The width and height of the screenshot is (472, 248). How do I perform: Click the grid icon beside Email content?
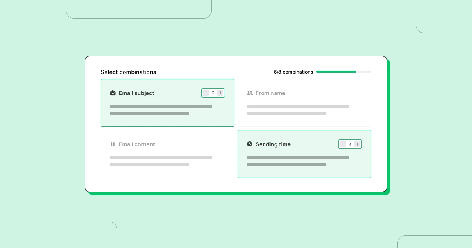(x=113, y=144)
